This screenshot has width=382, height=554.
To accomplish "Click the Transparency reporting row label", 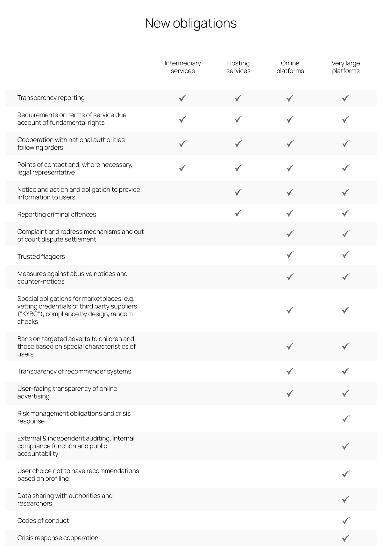I will (x=51, y=98).
